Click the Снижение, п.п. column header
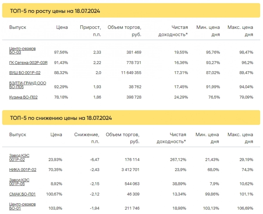The width and height of the screenshot is (263, 214). click(87, 138)
